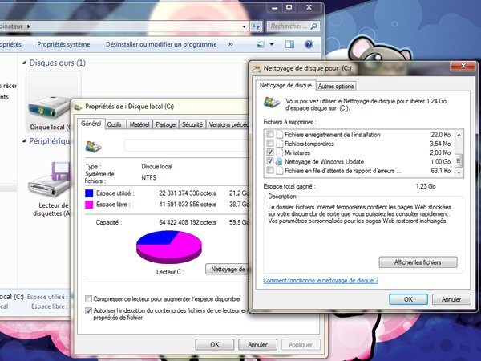Open the view options dropdown arrow
The height and width of the screenshot is (361, 481).
point(272,44)
